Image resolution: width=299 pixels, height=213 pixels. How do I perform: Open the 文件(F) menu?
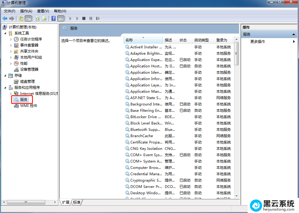10,11
